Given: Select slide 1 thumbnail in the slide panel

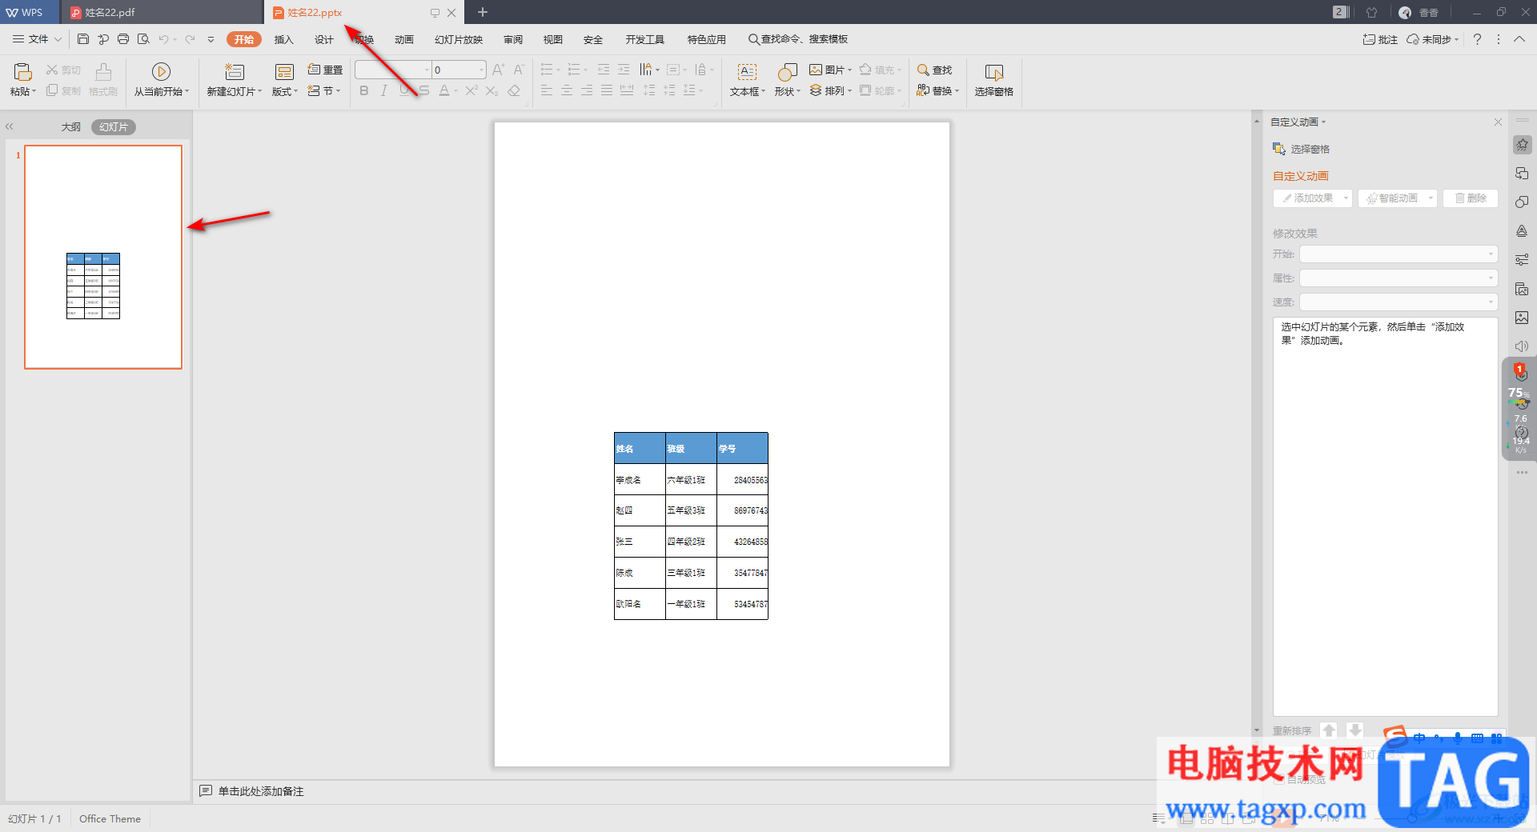Looking at the screenshot, I should click(103, 257).
